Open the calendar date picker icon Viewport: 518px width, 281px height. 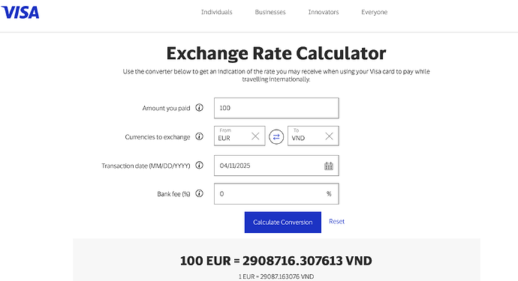coord(329,166)
